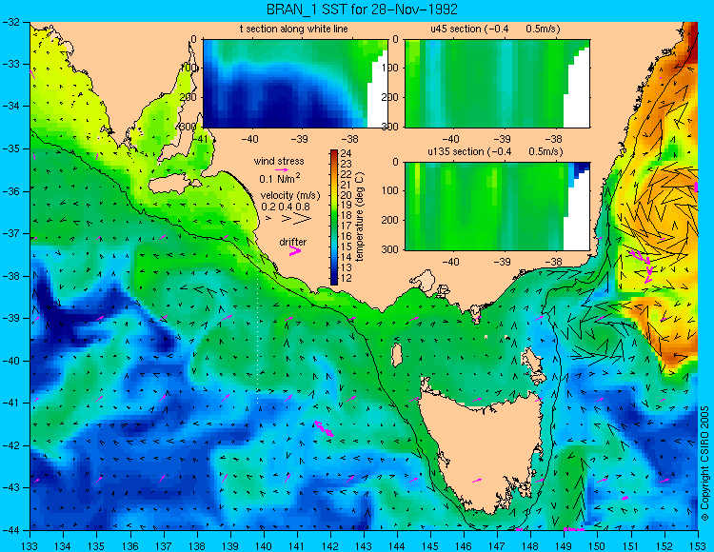Click the 't section along white line' label
714x552 pixels.
click(294, 29)
